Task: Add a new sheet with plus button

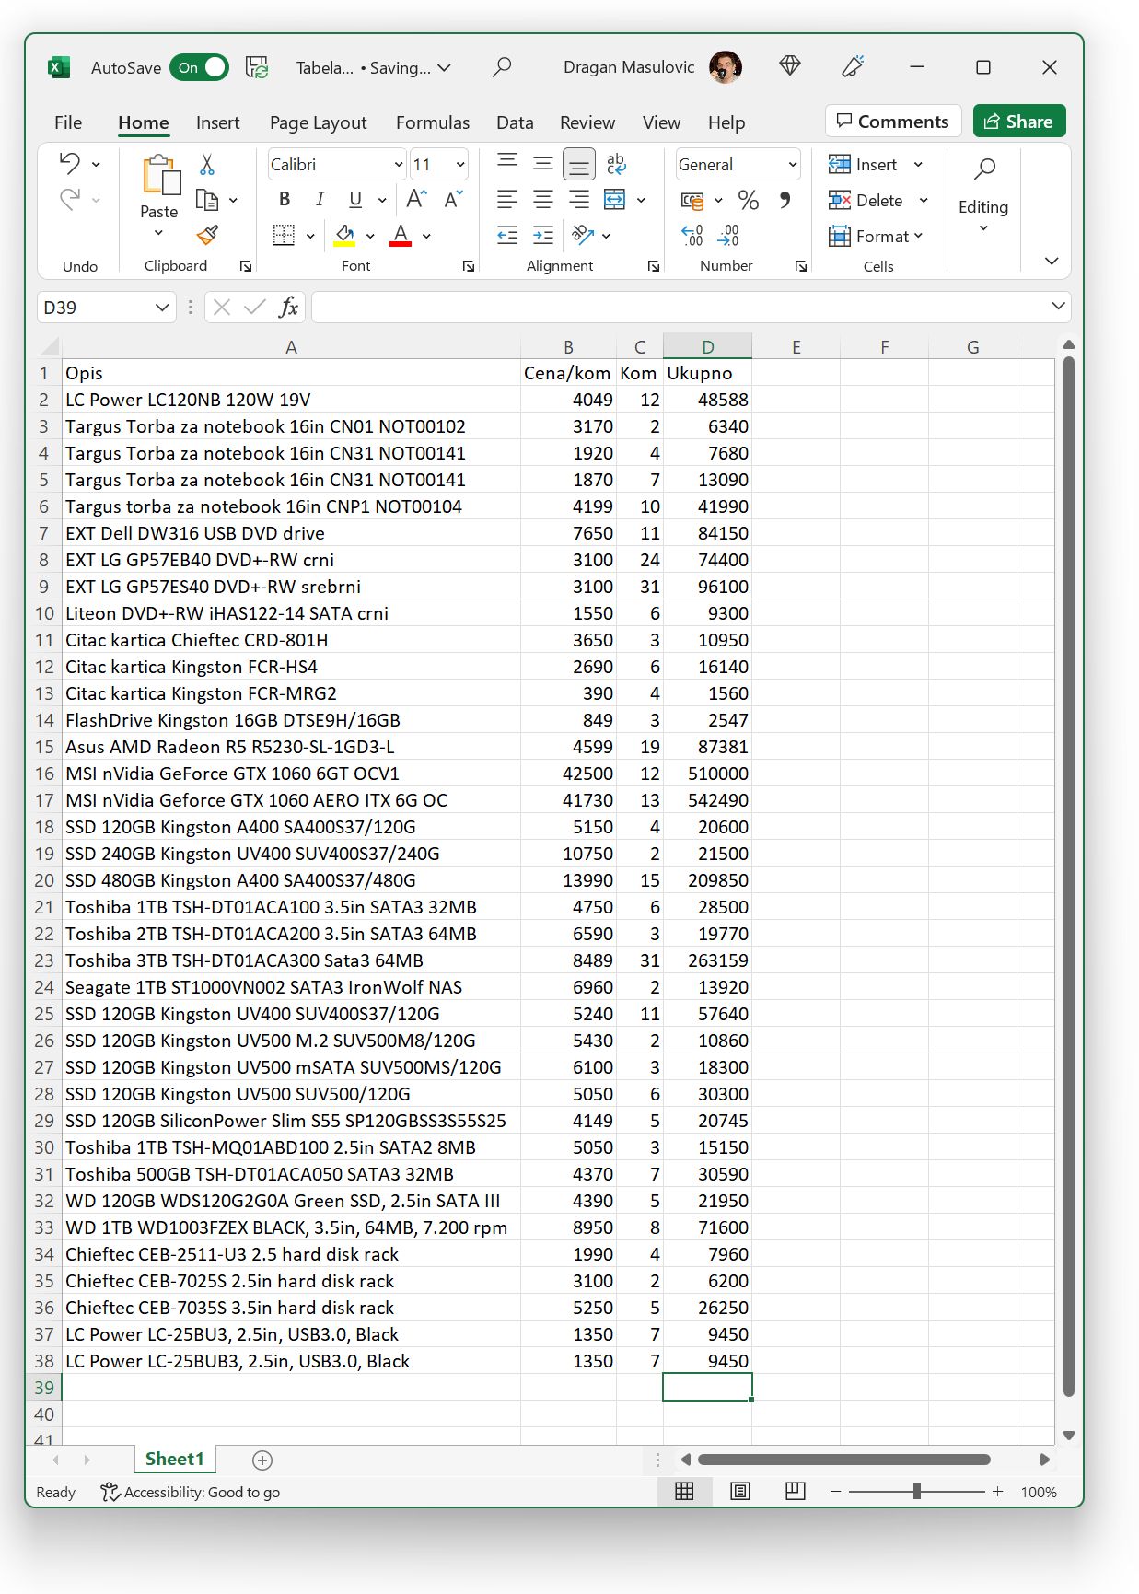Action: click(262, 1460)
